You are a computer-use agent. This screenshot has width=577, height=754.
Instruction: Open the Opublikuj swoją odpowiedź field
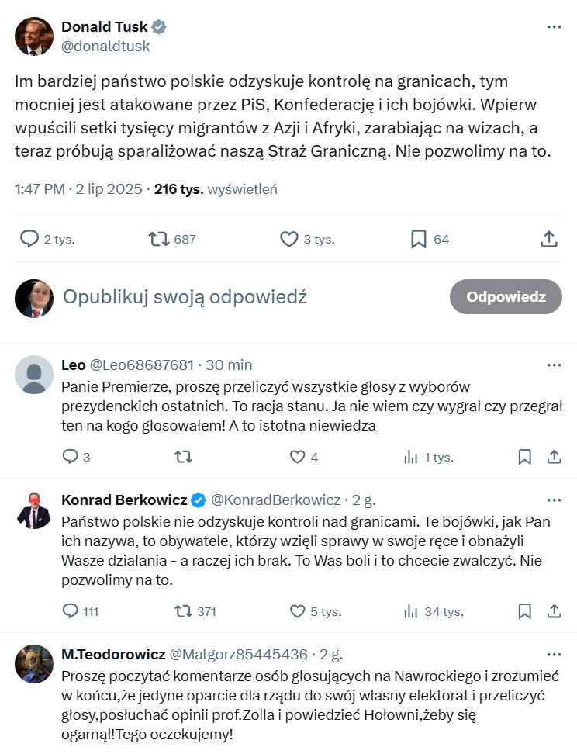tap(185, 296)
